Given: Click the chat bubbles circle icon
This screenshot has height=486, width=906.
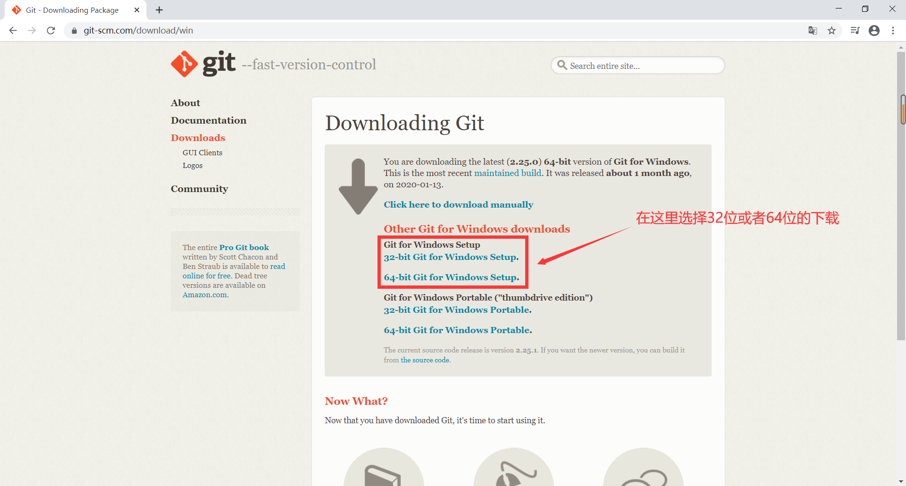Looking at the screenshot, I should coord(643,467).
